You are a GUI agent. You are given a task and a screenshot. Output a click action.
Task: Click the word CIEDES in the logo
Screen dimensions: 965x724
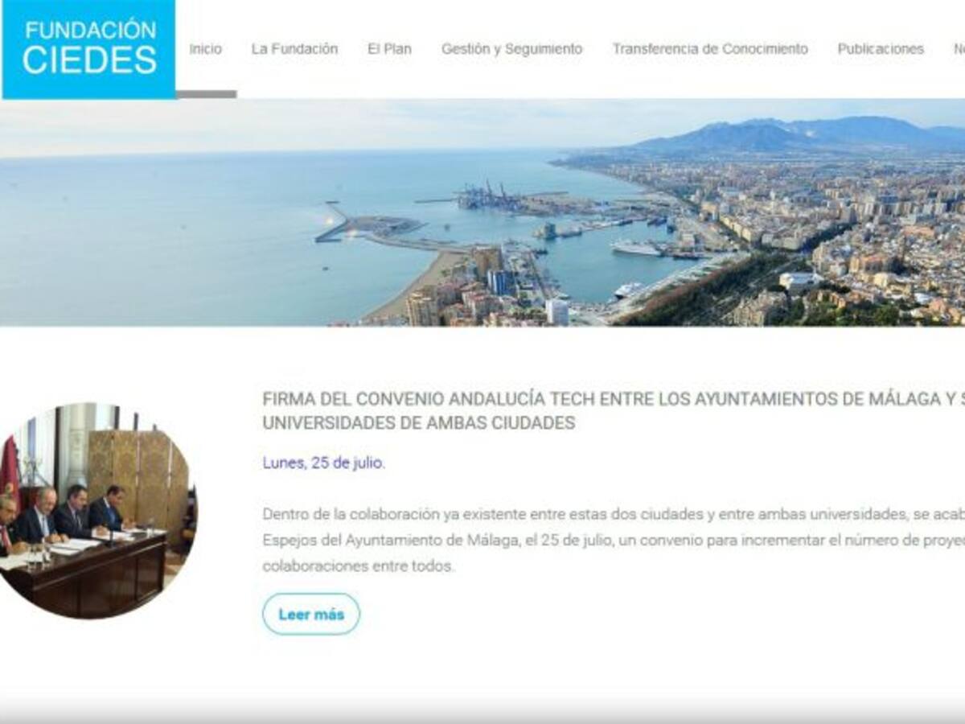pyautogui.click(x=89, y=61)
